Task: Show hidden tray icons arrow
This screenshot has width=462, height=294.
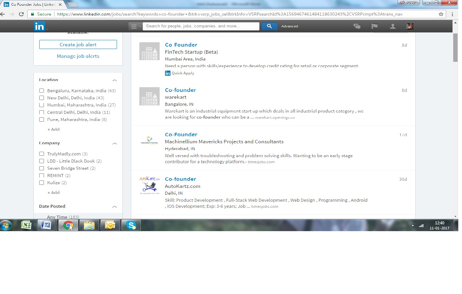Action: [x=413, y=225]
